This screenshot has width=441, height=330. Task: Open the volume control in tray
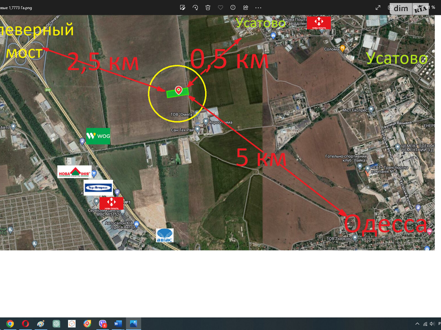click(x=432, y=324)
